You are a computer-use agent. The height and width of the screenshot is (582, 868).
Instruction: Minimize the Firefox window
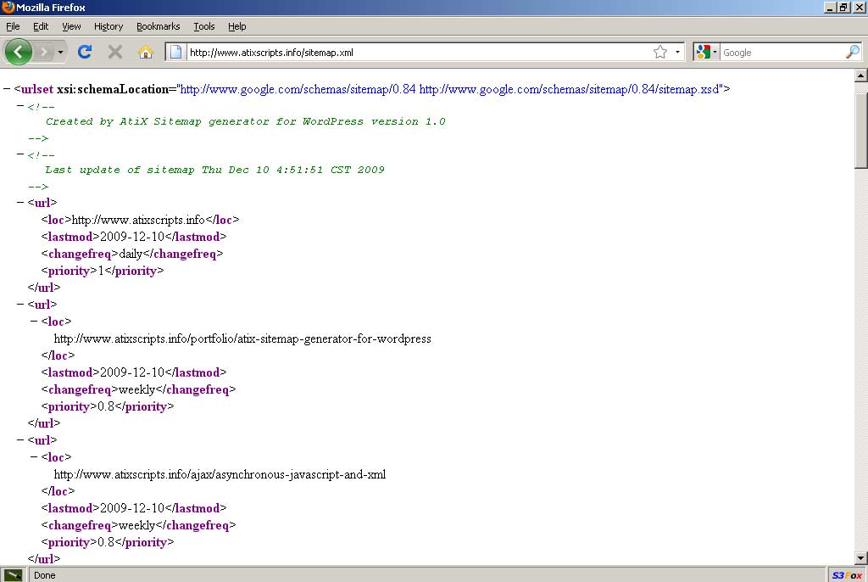830,7
